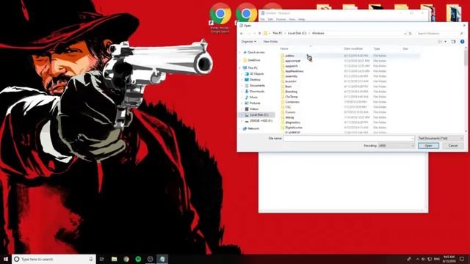This screenshot has height=264, width=470.
Task: Change the view with the view icon
Action: (x=440, y=42)
